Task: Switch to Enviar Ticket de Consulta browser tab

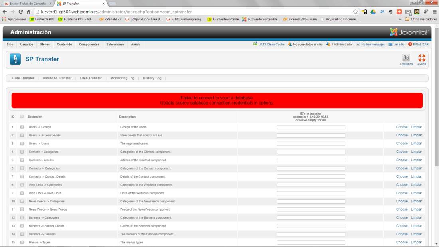Action: [x=28, y=4]
